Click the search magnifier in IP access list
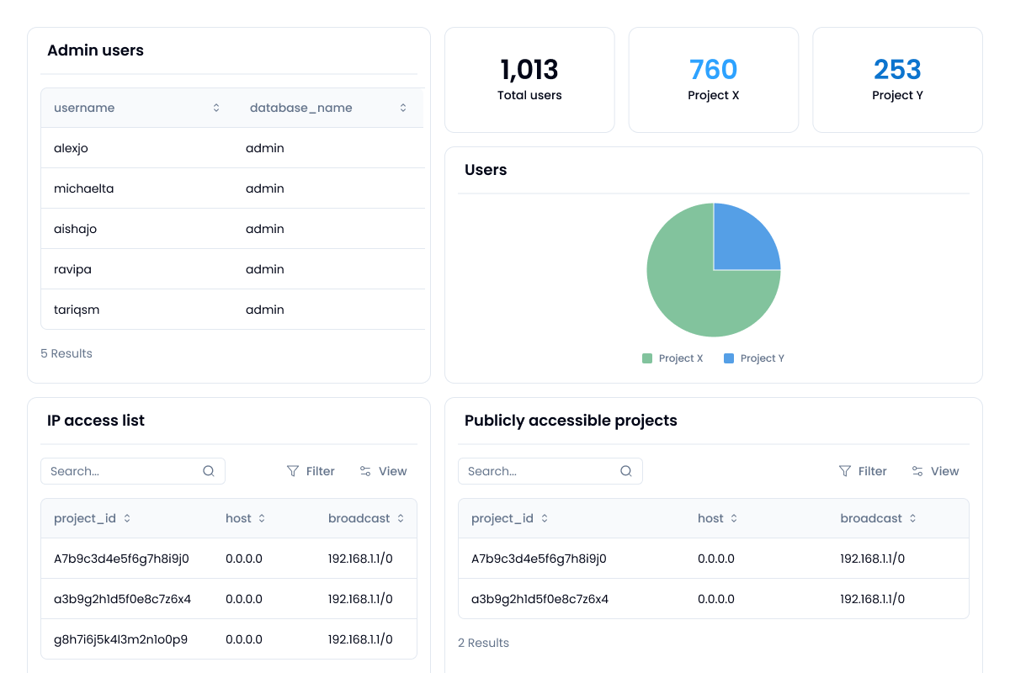Screen dimensions: 1010x673 click(209, 471)
